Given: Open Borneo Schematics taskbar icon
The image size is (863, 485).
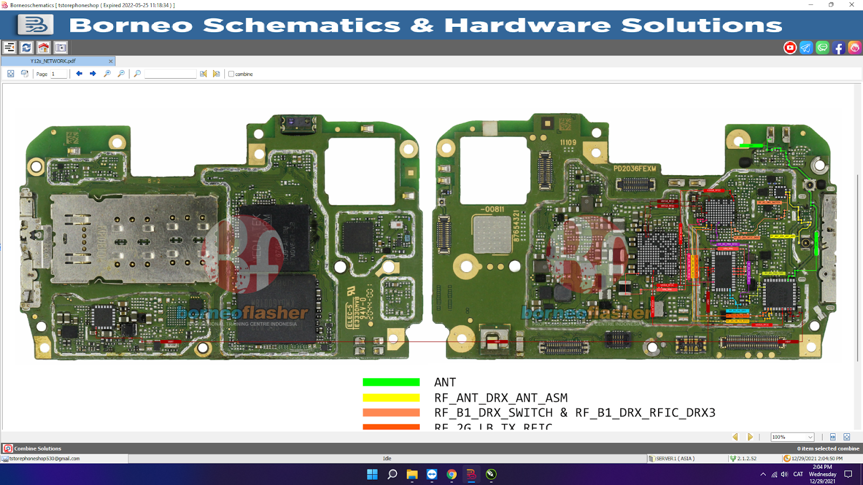Looking at the screenshot, I should (x=471, y=474).
